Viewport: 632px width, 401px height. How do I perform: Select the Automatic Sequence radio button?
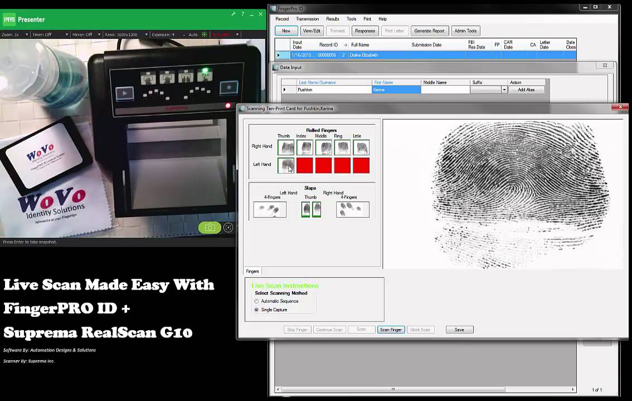[x=256, y=301]
